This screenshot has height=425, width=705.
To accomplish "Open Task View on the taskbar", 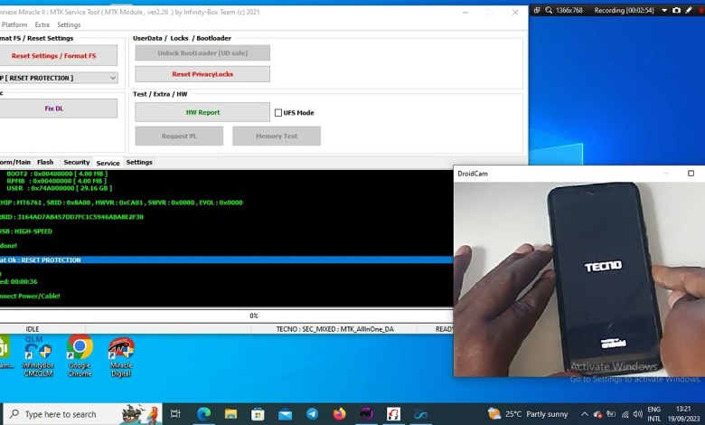I will click(x=176, y=414).
